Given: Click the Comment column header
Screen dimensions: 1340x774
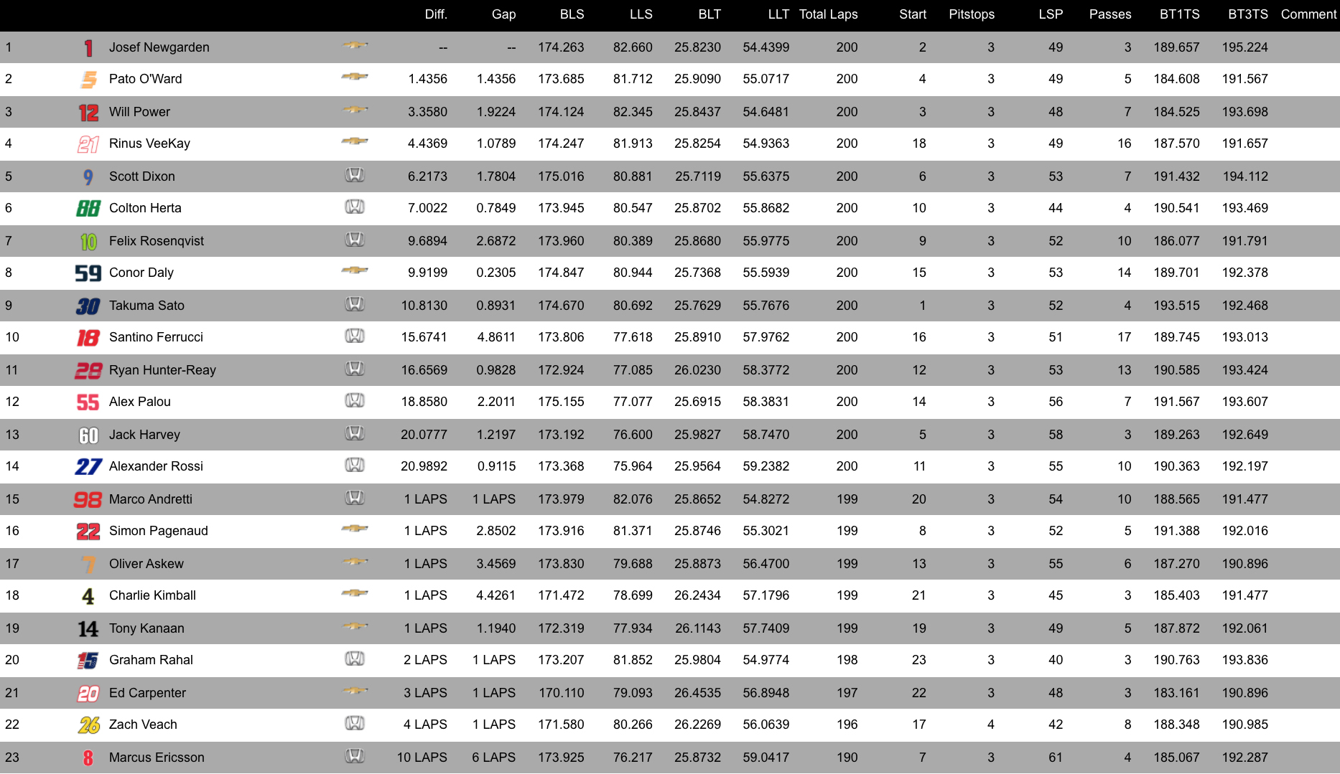Looking at the screenshot, I should [1308, 14].
